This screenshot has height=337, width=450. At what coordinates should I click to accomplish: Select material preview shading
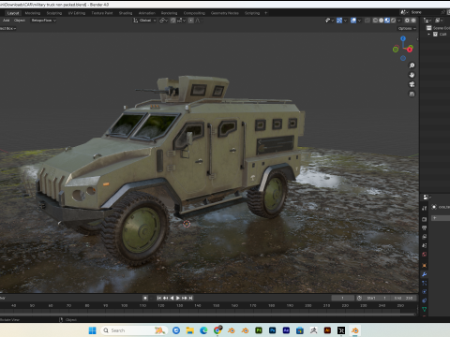(x=387, y=21)
